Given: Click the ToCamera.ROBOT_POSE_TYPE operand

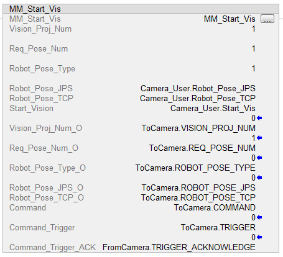Looking at the screenshot, I should pyautogui.click(x=195, y=168).
